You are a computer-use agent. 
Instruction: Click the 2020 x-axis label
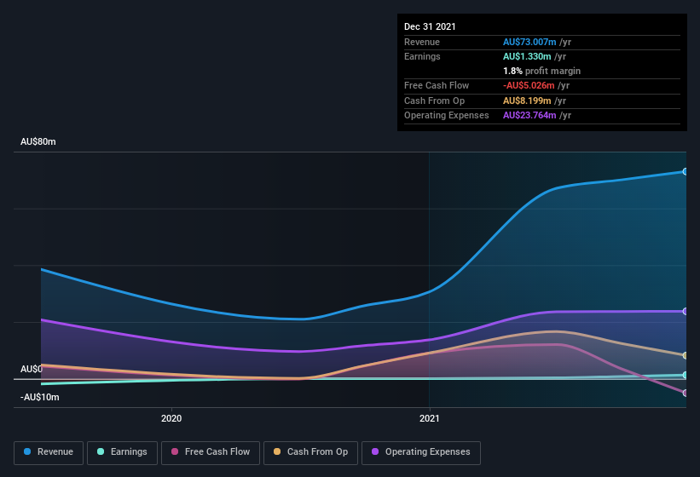coord(171,418)
